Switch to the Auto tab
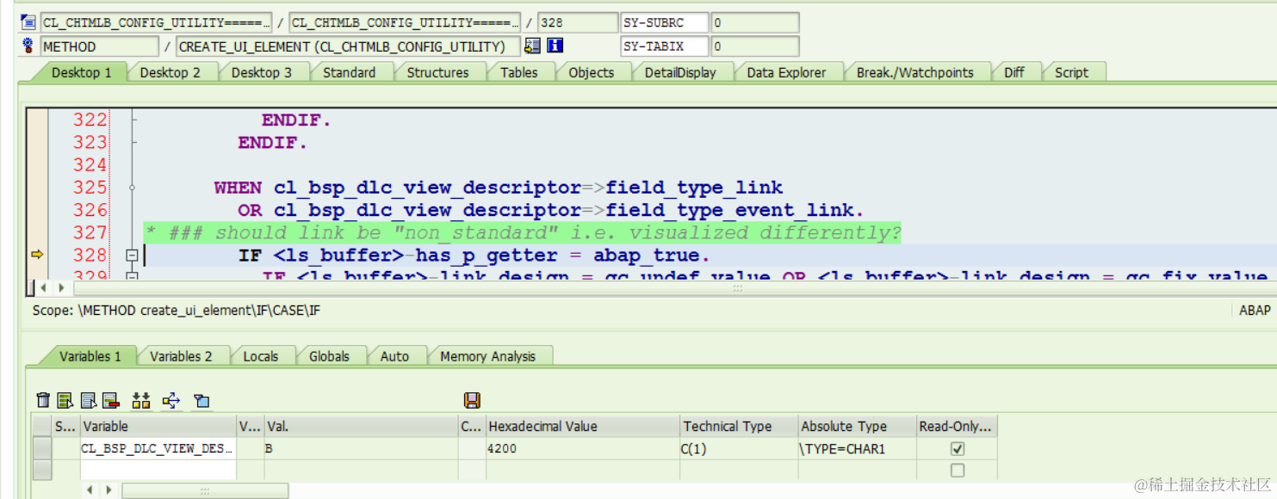The image size is (1277, 499). 394,356
